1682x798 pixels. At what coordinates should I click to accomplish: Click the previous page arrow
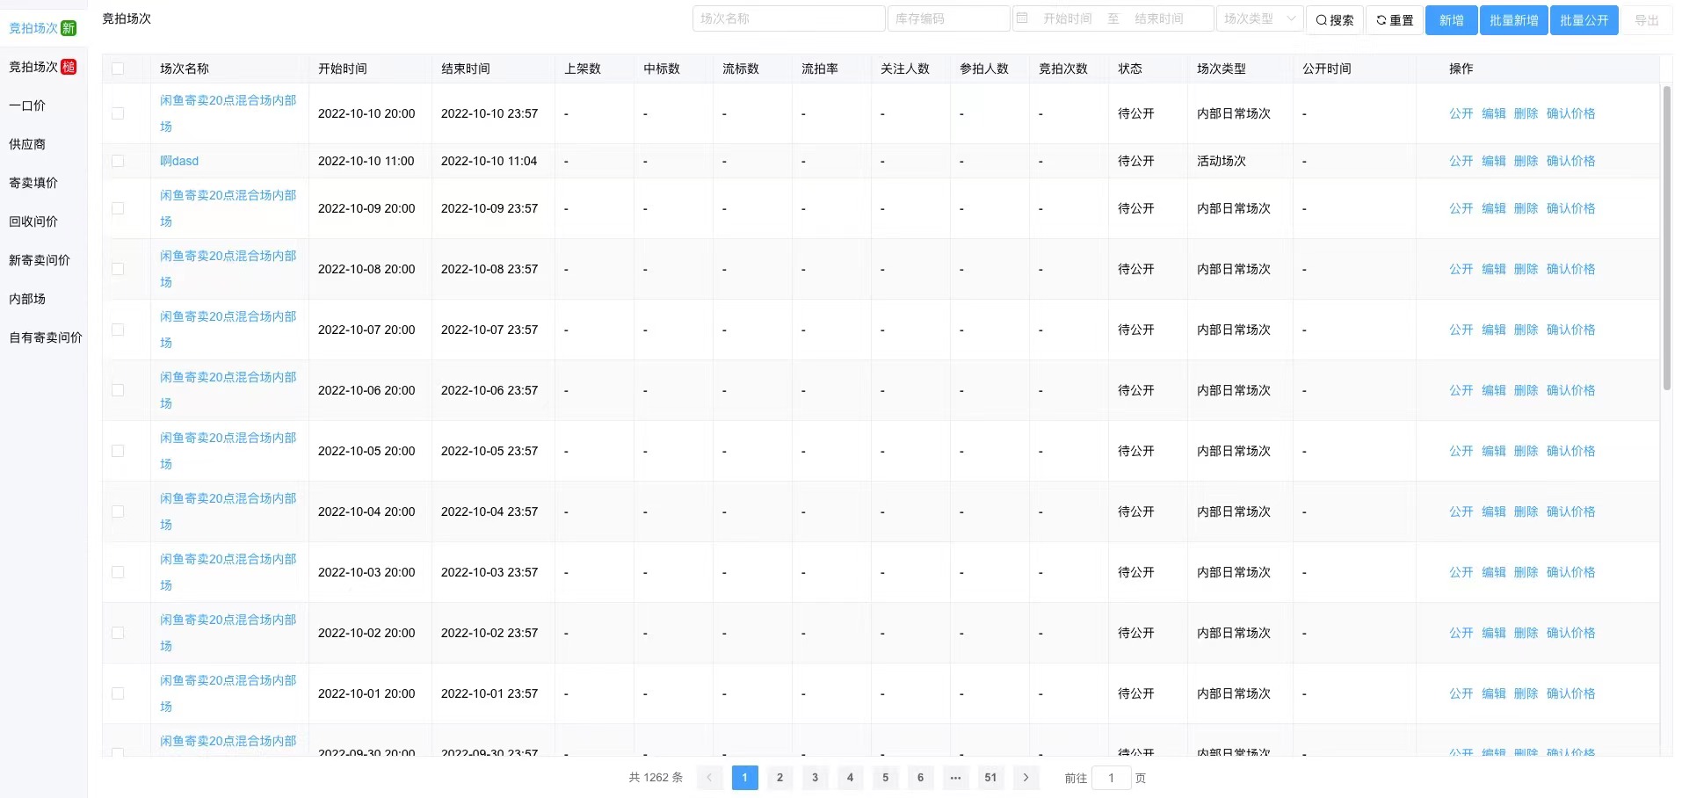point(709,778)
